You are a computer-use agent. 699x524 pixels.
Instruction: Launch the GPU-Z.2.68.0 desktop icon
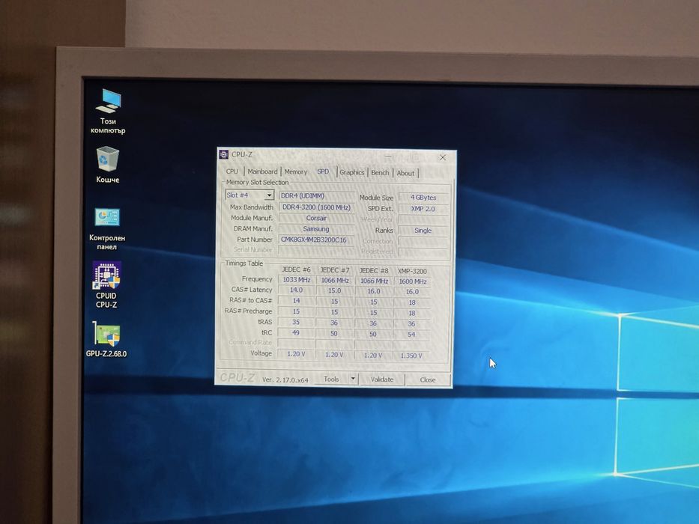pos(106,340)
